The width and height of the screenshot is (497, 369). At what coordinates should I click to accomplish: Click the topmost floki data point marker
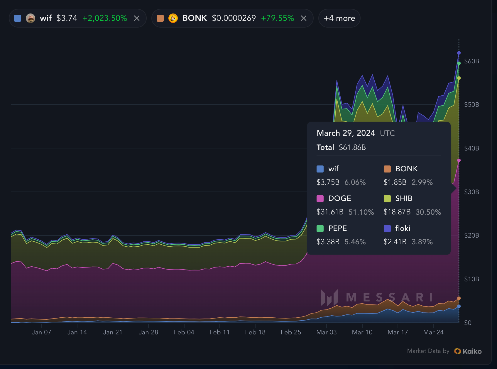click(459, 53)
